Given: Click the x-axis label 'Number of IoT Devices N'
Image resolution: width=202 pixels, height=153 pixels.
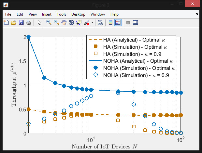Looking at the screenshot, I should click(x=105, y=147).
